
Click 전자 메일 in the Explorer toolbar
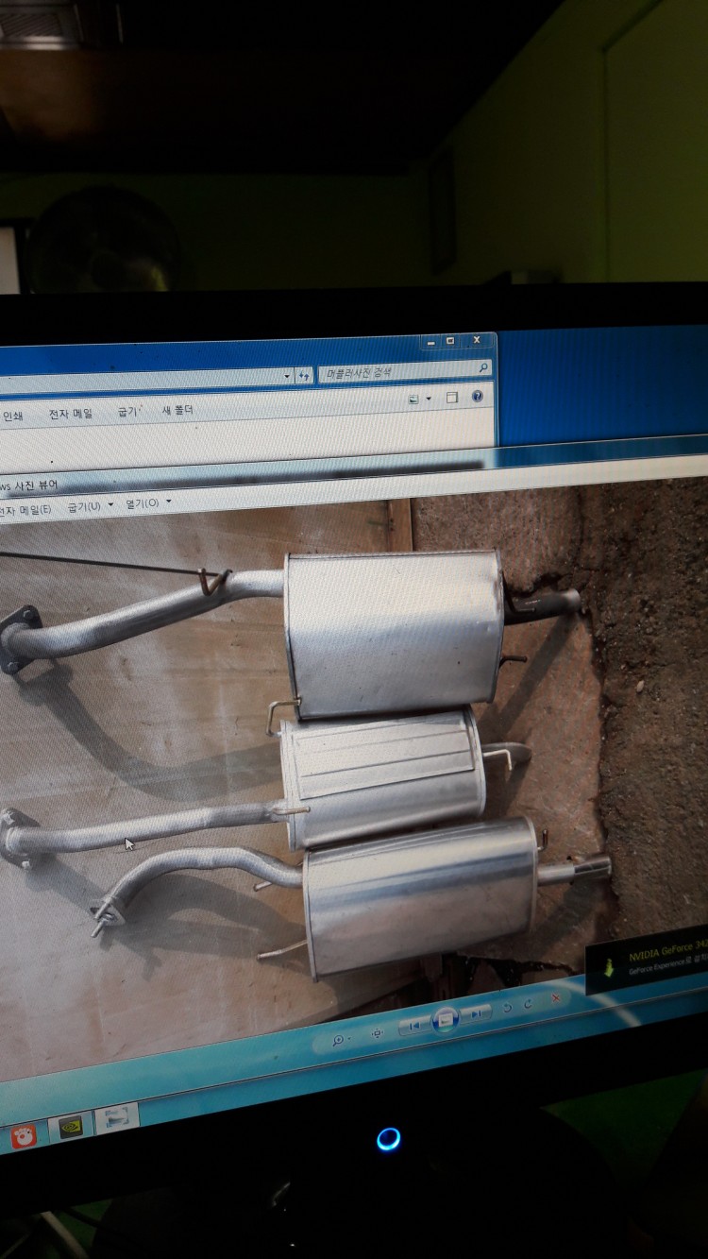tap(71, 414)
